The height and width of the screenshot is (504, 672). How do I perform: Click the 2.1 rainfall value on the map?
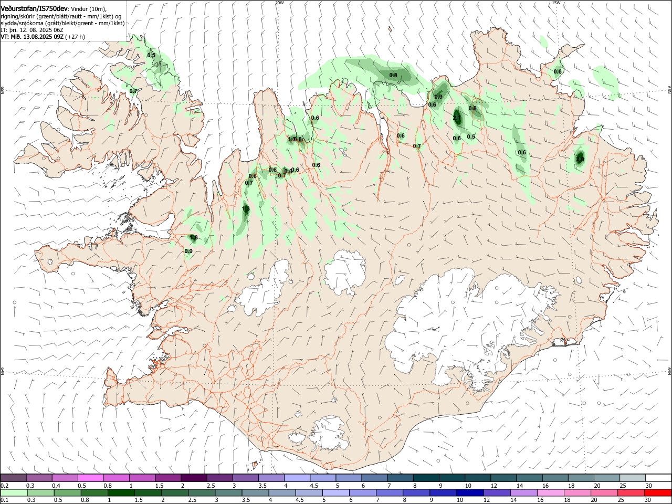coord(457,119)
